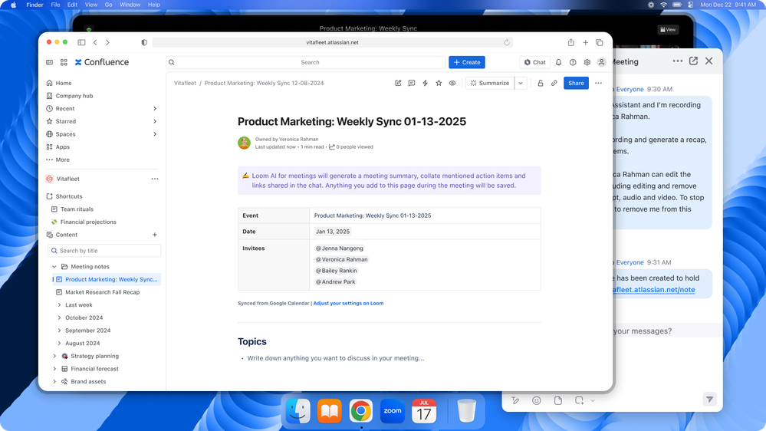Expand the Brand assets folder
The width and height of the screenshot is (766, 431).
click(54, 382)
